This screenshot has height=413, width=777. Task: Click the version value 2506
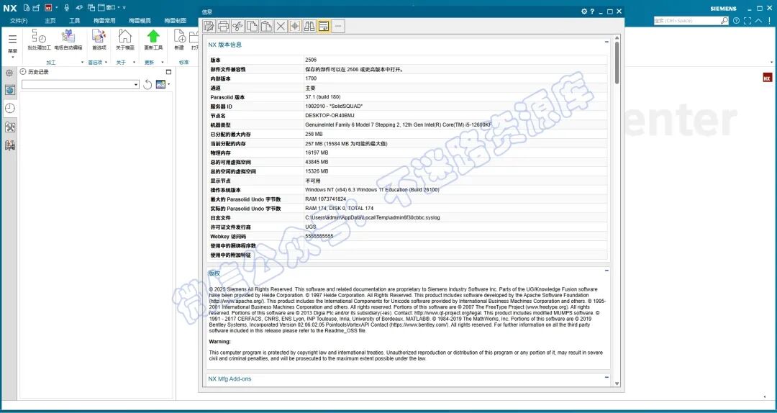(x=311, y=60)
